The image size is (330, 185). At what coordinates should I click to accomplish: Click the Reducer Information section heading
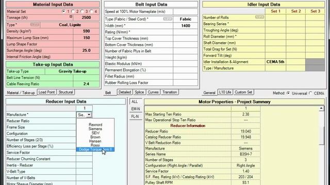click(x=188, y=125)
